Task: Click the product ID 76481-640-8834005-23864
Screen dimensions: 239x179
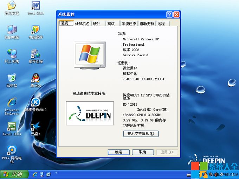Action: (143, 79)
